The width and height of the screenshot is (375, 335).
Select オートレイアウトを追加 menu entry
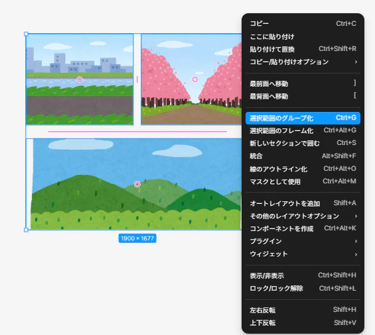pyautogui.click(x=303, y=203)
